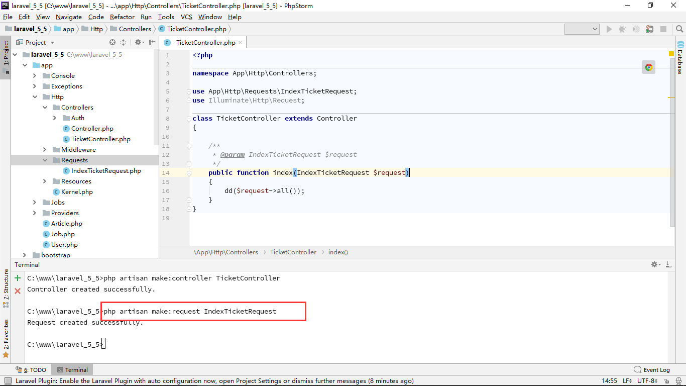Viewport: 686px width, 386px height.
Task: Select the Terminal tool window button
Action: point(72,370)
